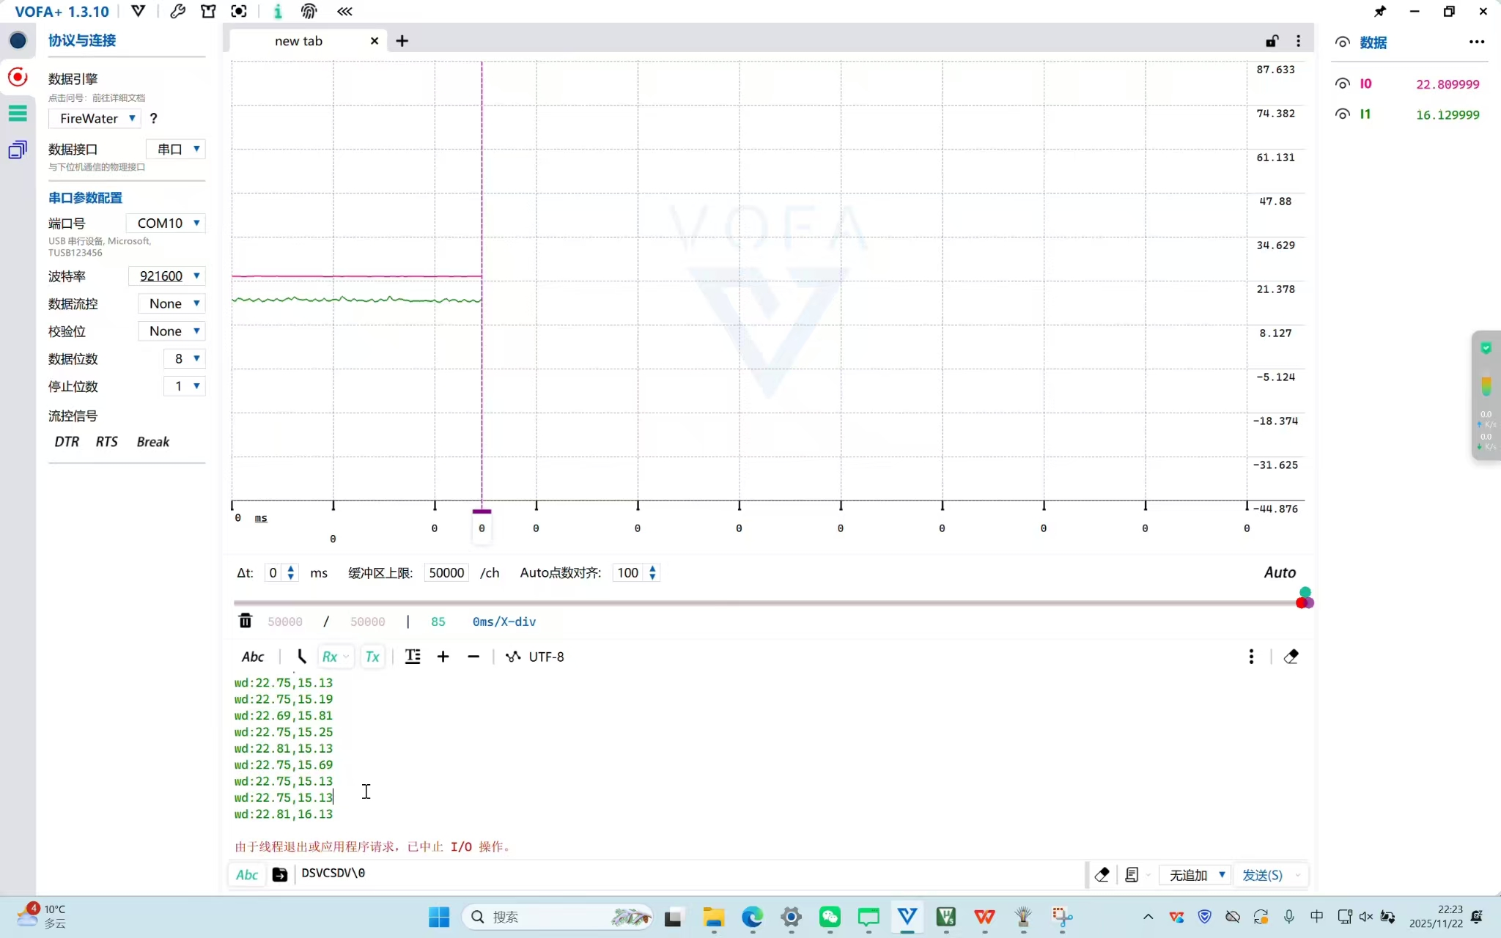Toggle the DTR flow control signal
Viewport: 1501px width, 938px height.
coord(67,442)
